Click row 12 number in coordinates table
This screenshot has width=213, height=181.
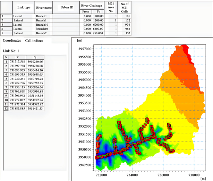[6, 109]
